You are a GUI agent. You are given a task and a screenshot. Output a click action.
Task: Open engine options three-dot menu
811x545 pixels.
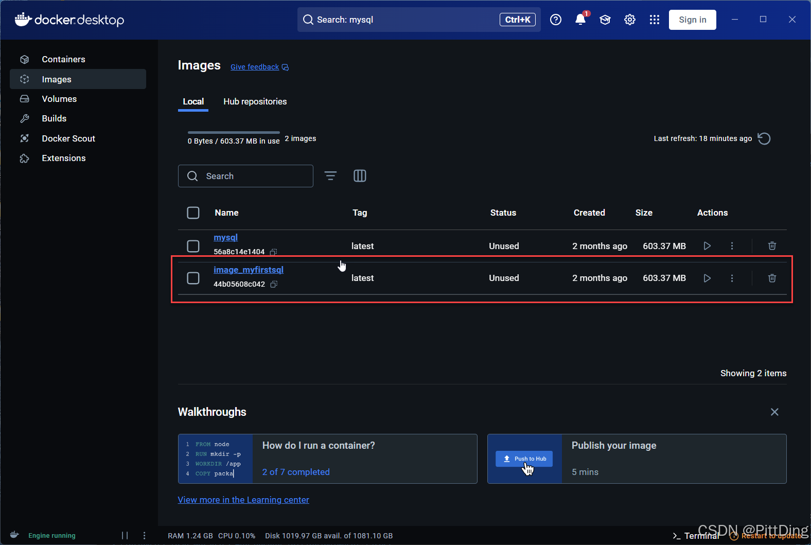(x=144, y=536)
